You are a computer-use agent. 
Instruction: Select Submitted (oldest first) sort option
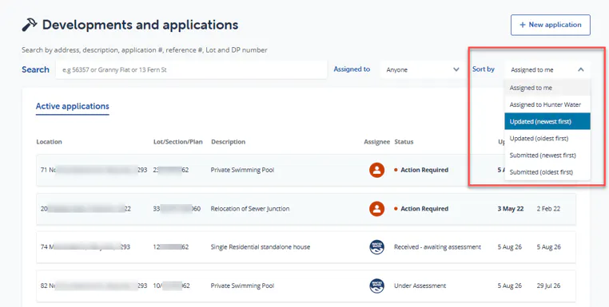(547, 172)
